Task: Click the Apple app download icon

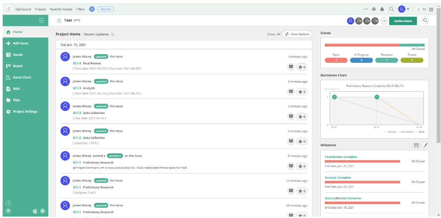Action: point(35,211)
